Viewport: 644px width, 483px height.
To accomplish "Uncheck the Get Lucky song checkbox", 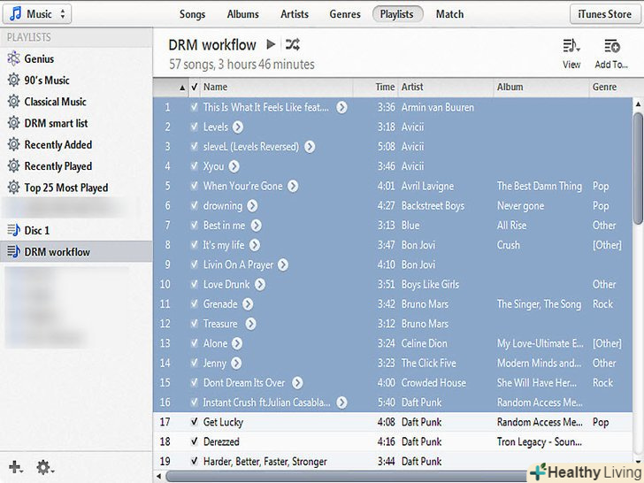I will 194,422.
